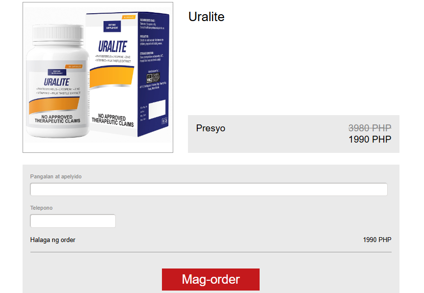
Task: Select the 1990 PHP order total
Action: (377, 240)
